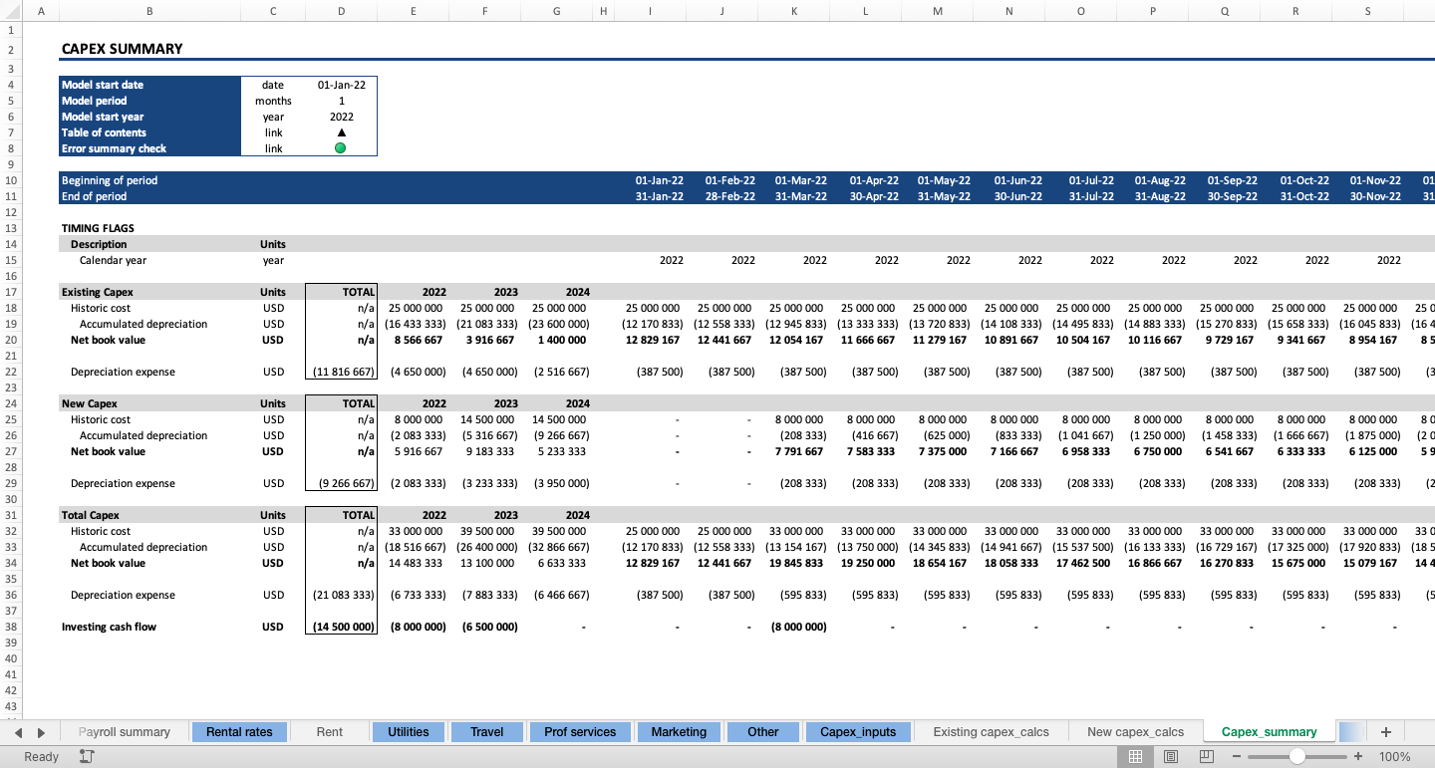Click the partially visible blue tab after Capex_summary

pos(1351,732)
